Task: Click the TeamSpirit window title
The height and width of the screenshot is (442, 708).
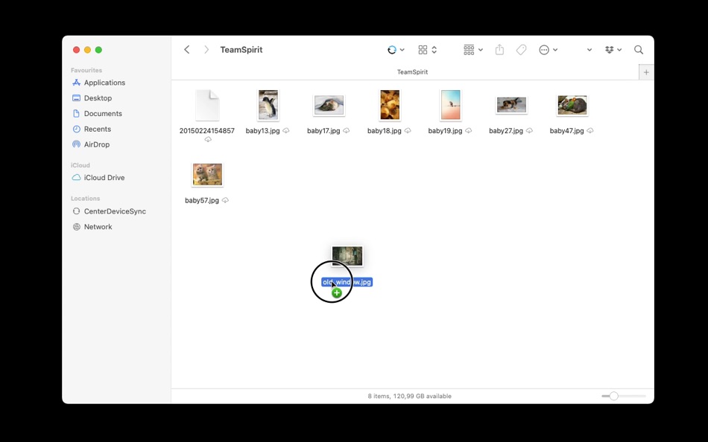Action: (x=241, y=49)
